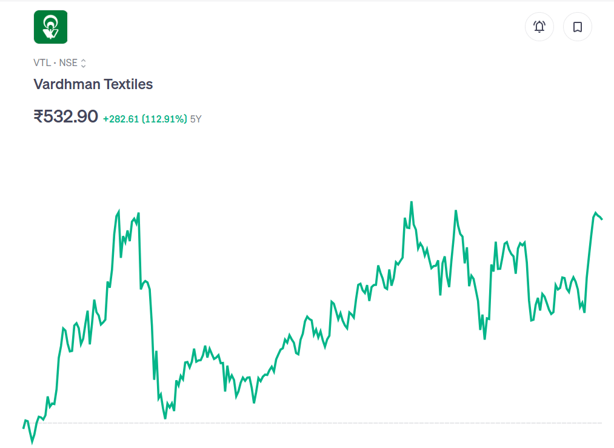Click the first major peak on the chart
The width and height of the screenshot is (614, 448).
(x=118, y=212)
